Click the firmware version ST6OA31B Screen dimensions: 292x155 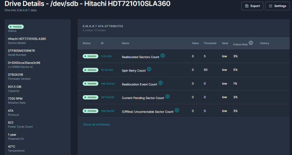click(x=15, y=75)
